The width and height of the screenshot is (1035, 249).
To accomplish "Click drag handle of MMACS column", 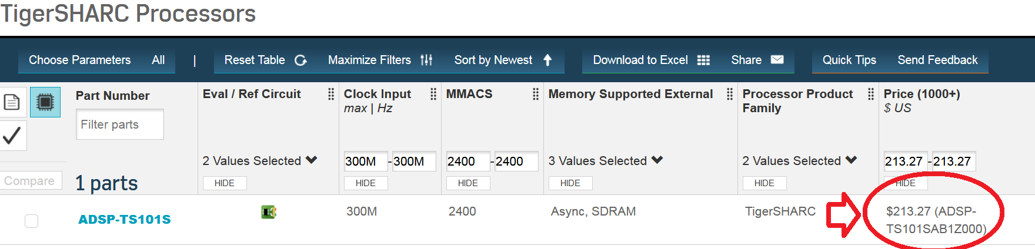I will pyautogui.click(x=536, y=94).
